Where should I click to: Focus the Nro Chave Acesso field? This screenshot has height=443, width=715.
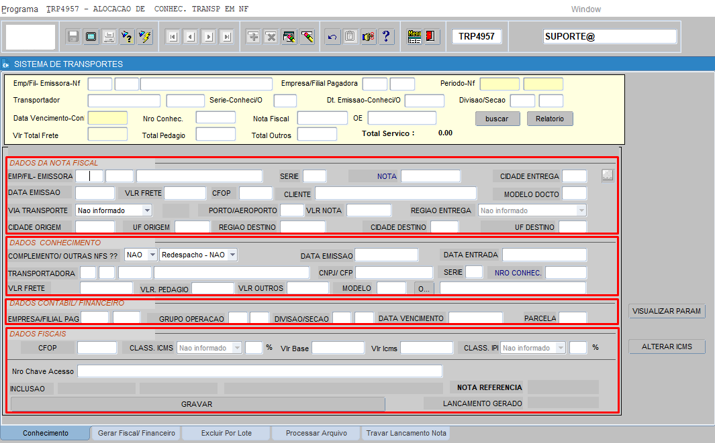coord(260,371)
